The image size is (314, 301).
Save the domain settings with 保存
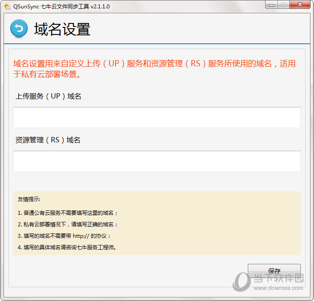click(x=274, y=271)
